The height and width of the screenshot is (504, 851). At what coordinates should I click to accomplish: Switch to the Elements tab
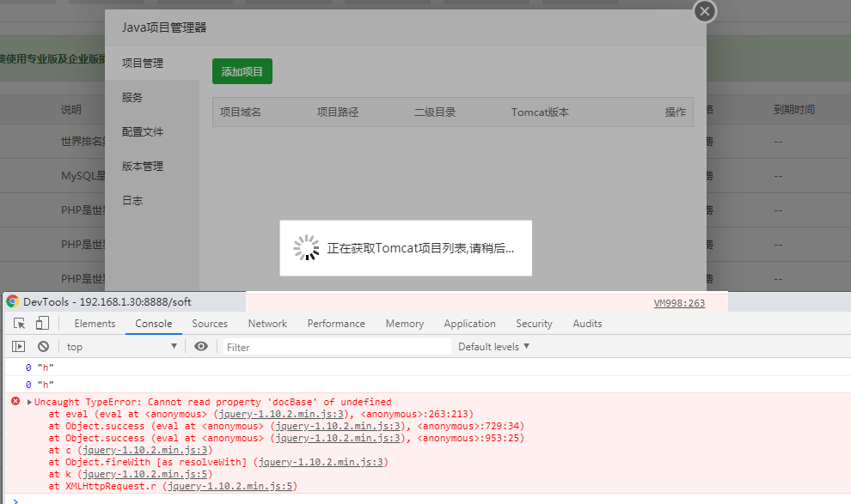tap(95, 324)
